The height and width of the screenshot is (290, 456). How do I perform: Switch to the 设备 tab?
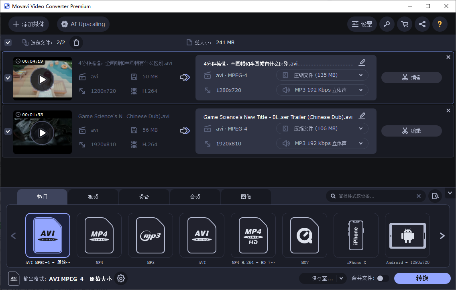[144, 196]
